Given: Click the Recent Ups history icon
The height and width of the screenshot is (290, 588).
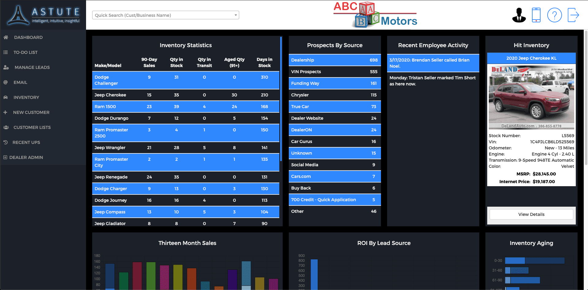Looking at the screenshot, I should (x=5, y=142).
